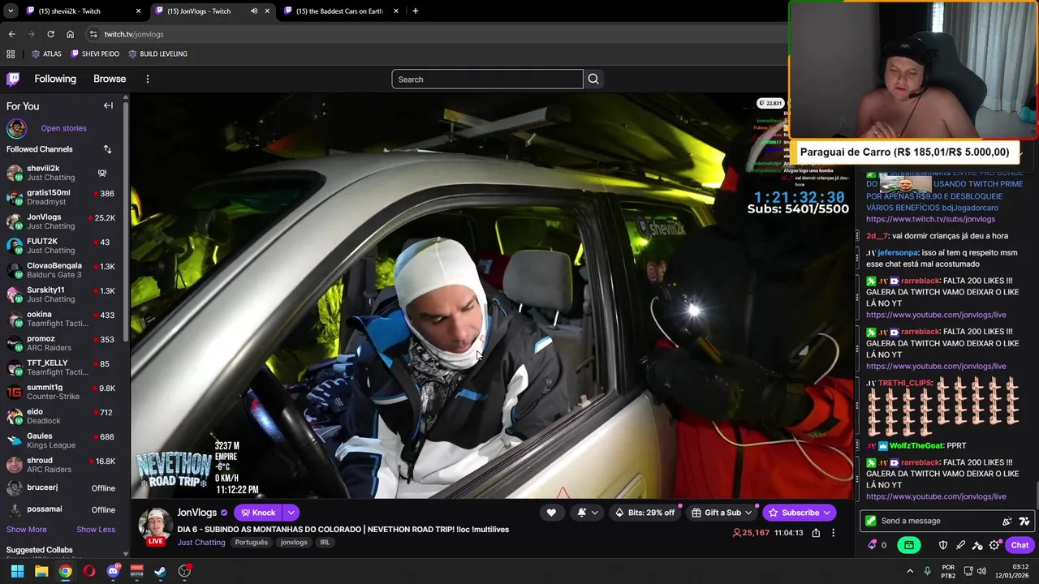The image size is (1039, 584).
Task: Expand the arrow next to Knock
Action: [x=291, y=513]
